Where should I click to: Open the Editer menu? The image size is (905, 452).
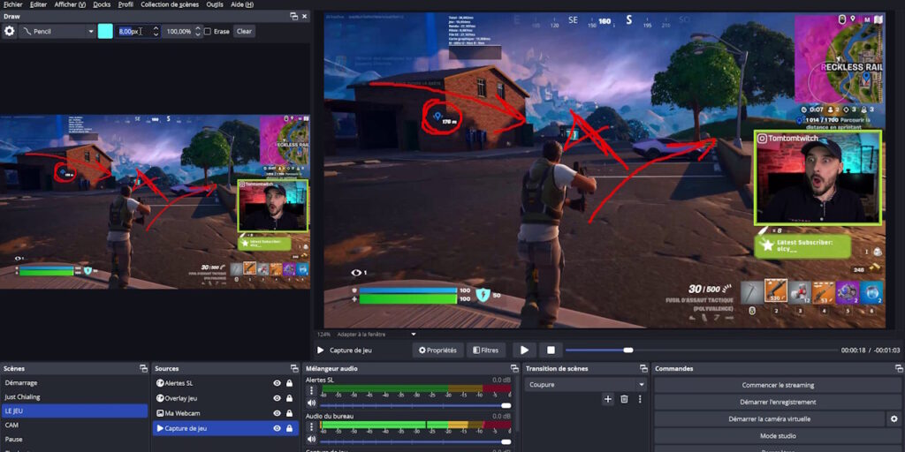click(x=38, y=4)
